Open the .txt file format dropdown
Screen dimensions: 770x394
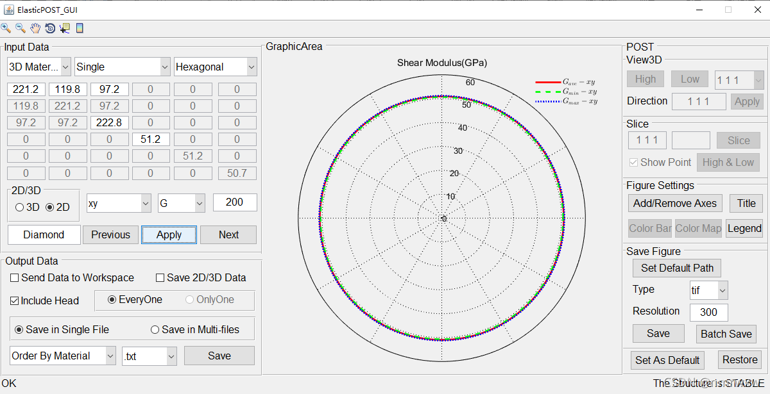click(x=150, y=356)
